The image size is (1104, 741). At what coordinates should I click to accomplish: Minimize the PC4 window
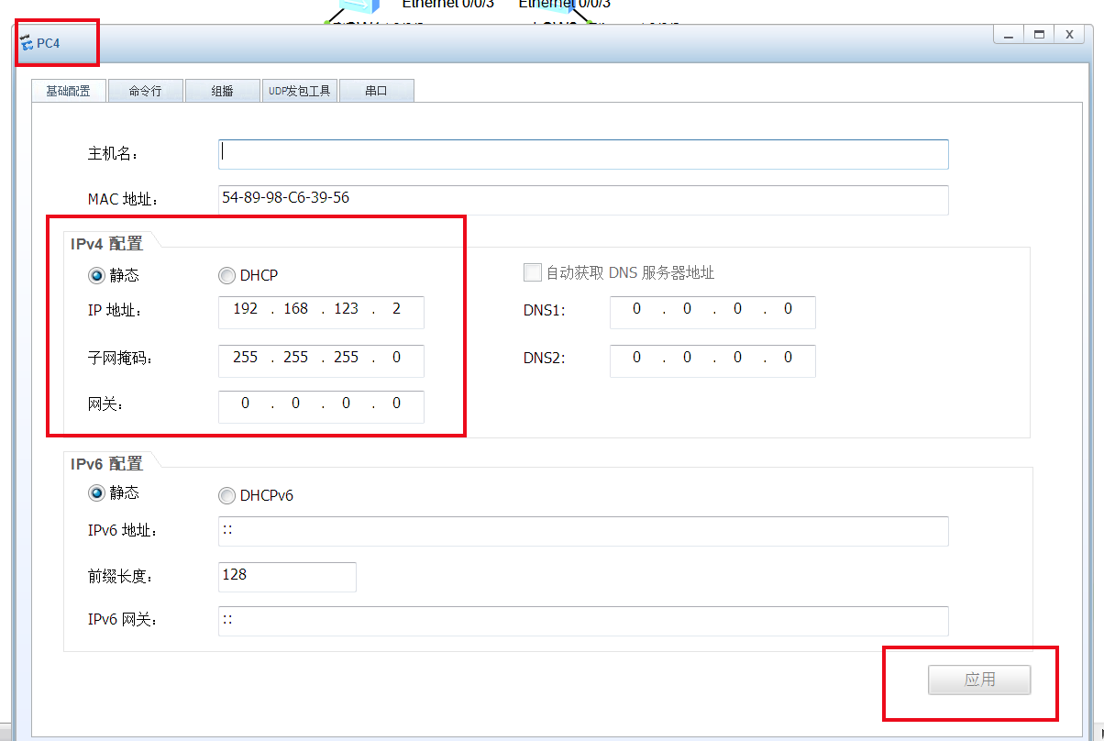coord(1008,34)
